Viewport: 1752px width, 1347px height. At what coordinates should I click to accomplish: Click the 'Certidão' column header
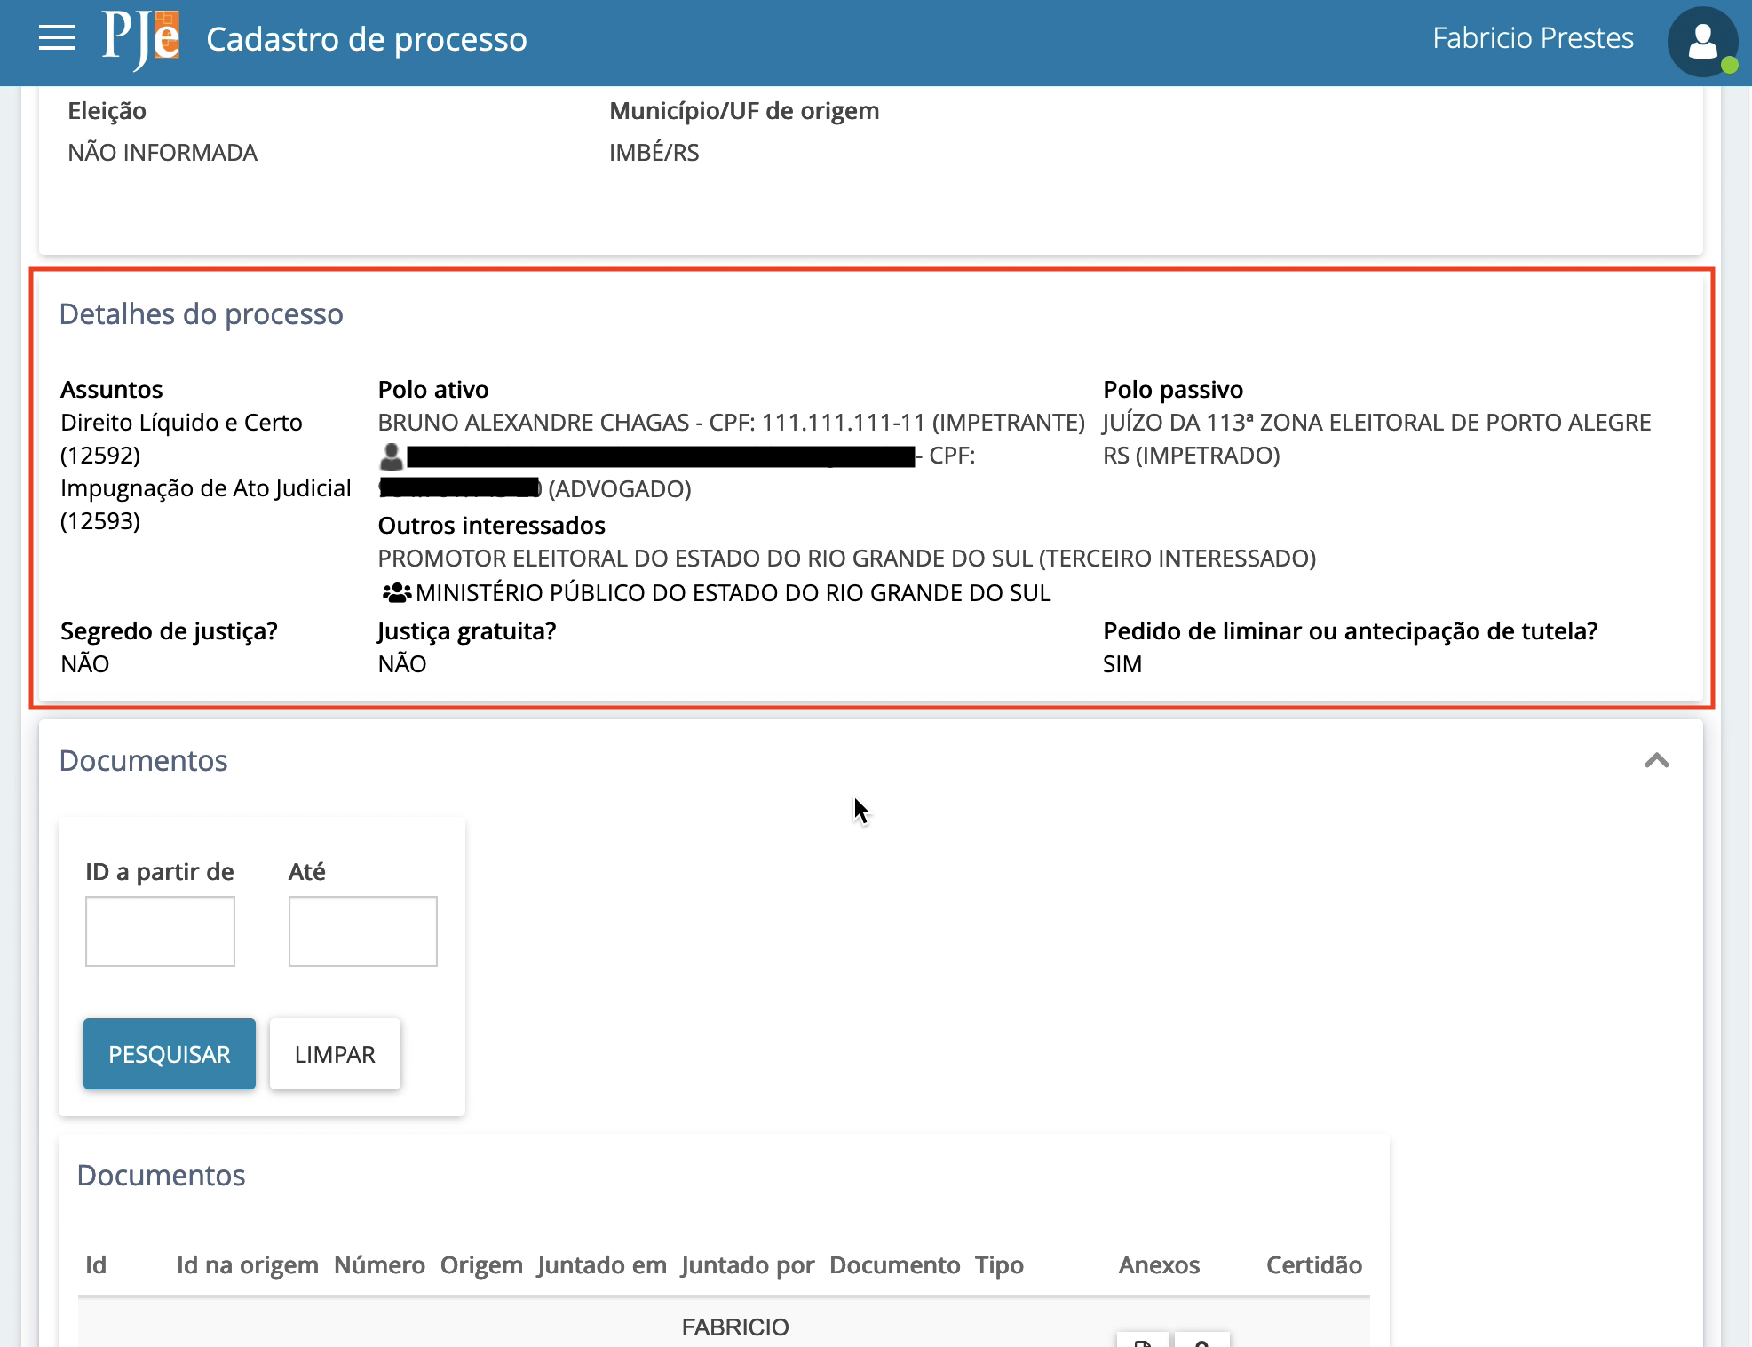[x=1314, y=1264]
